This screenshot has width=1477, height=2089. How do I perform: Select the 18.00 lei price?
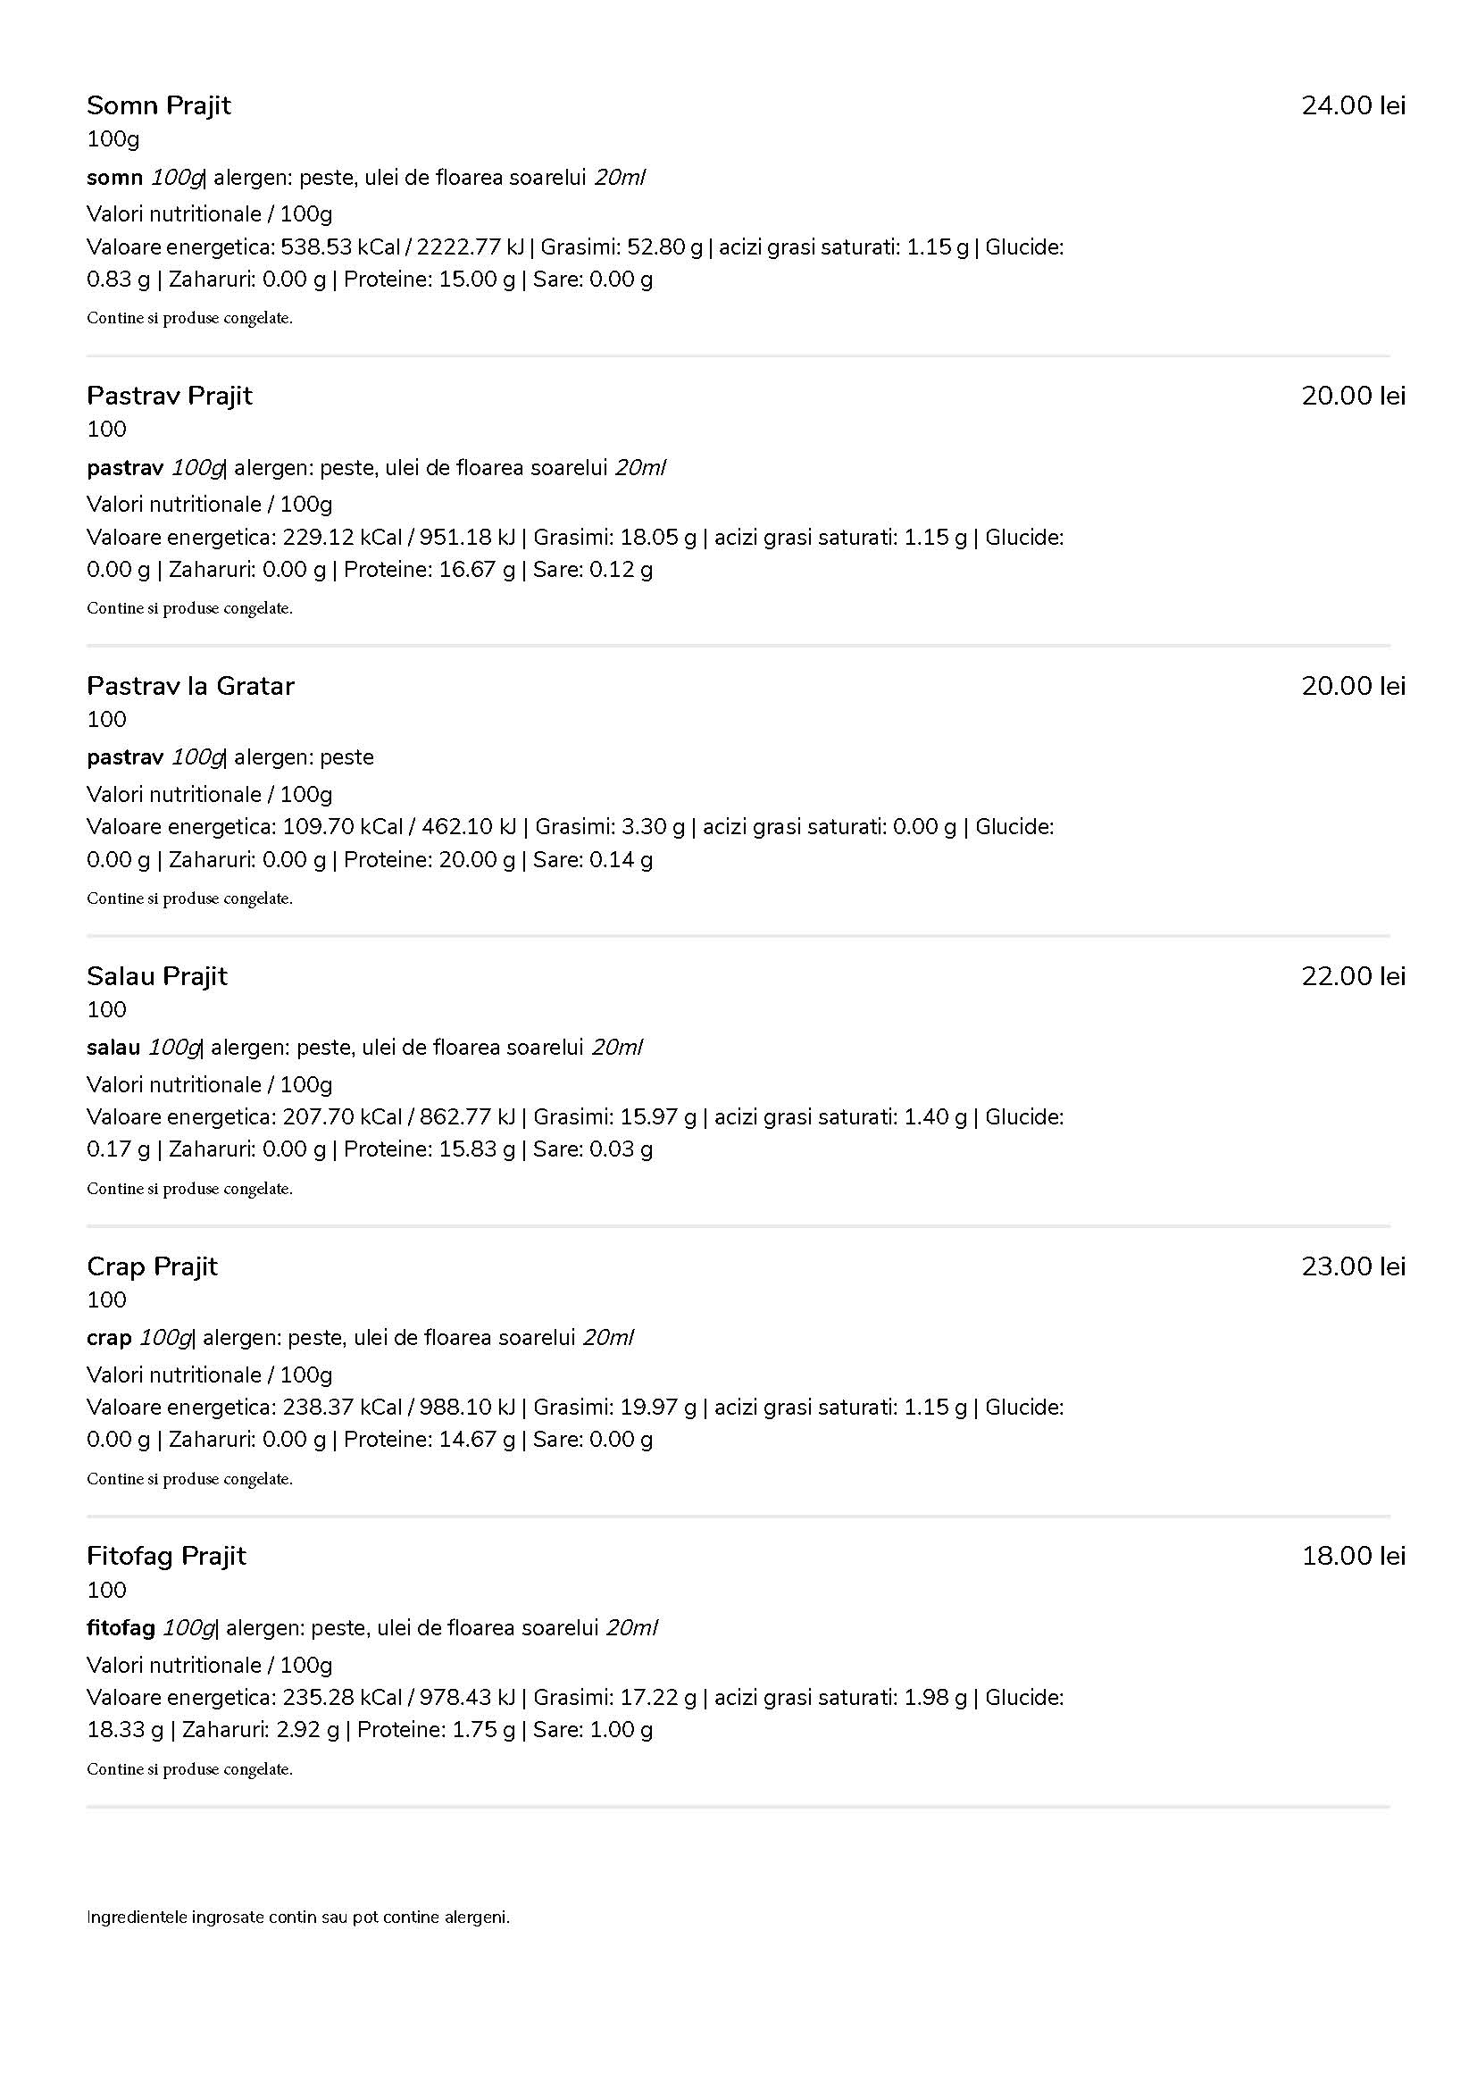point(1353,1556)
